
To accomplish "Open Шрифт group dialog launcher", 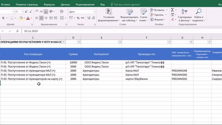I will click(x=32, y=25).
